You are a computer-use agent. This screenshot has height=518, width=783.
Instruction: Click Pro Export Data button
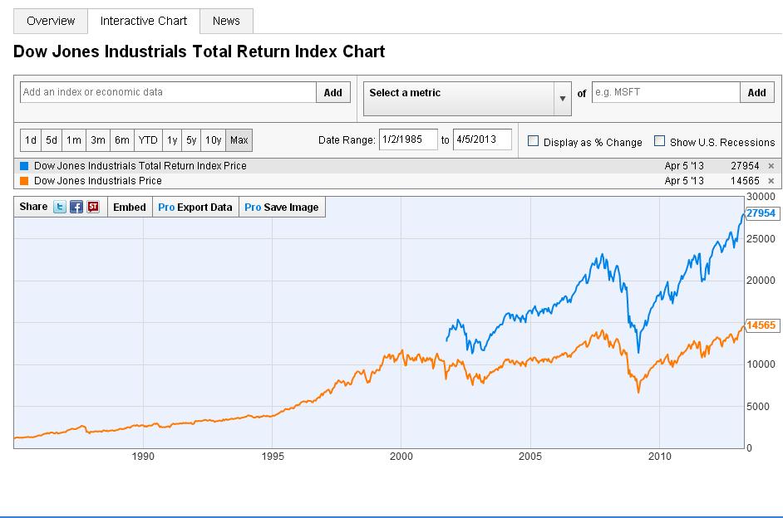click(x=195, y=207)
